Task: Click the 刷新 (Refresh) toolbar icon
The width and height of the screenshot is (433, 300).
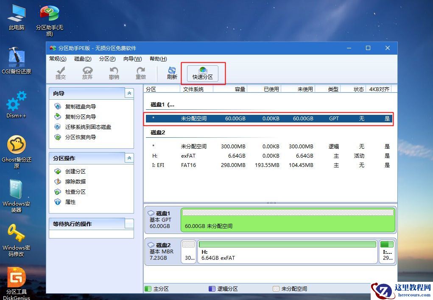Action: click(x=171, y=72)
